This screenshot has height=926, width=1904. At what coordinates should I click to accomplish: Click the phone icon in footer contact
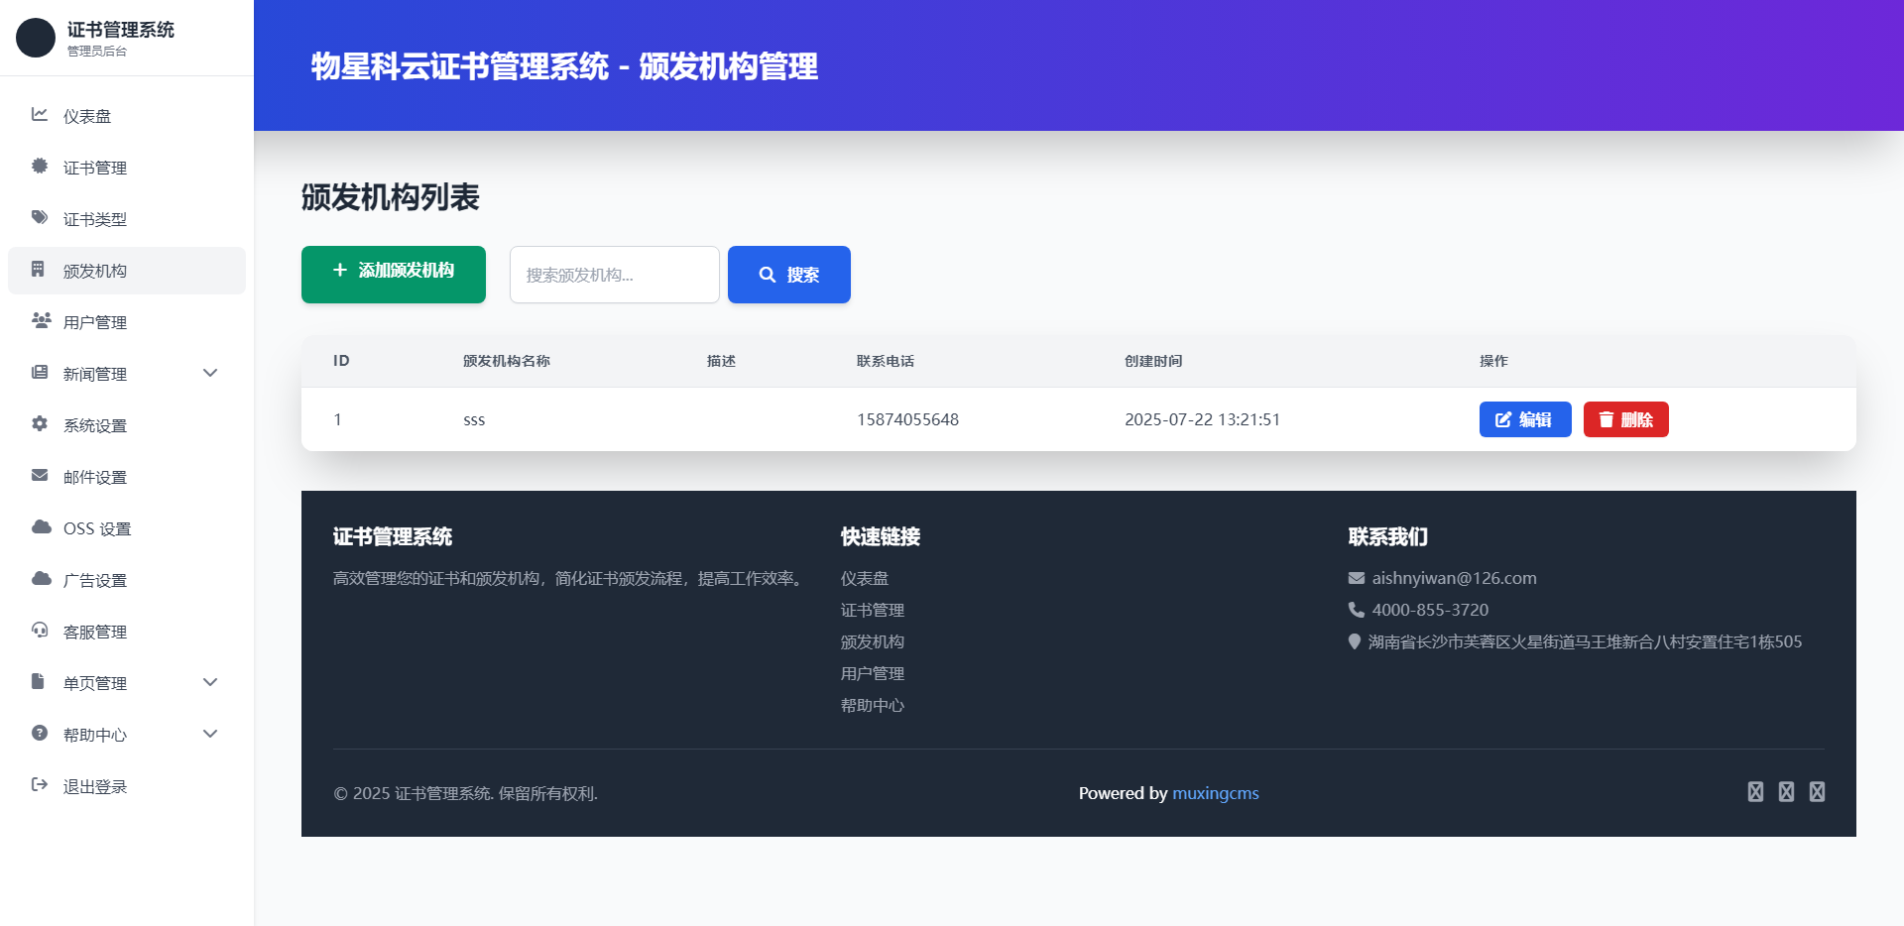1357,610
